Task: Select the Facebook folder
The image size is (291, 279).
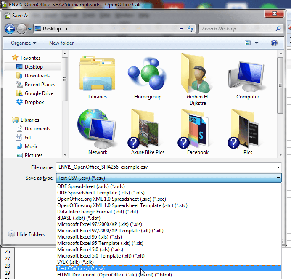Action: pyautogui.click(x=198, y=132)
